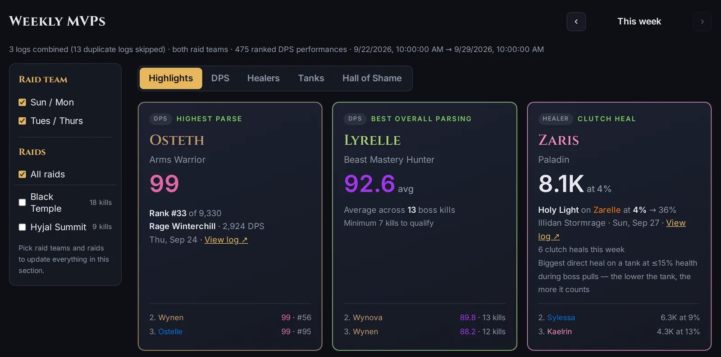Enable the Hyjal Summit raid filter
The width and height of the screenshot is (721, 357).
(x=22, y=227)
